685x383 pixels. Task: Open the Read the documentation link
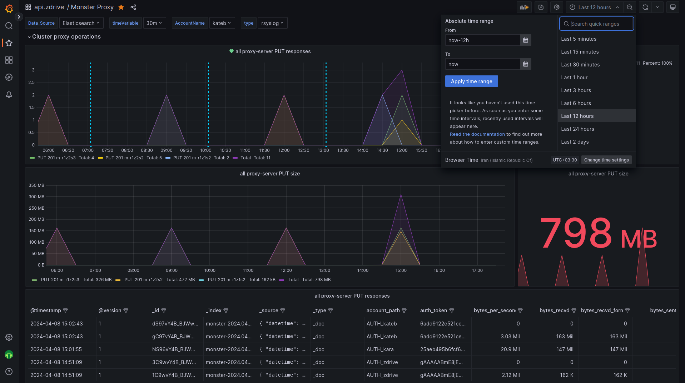[x=477, y=134]
